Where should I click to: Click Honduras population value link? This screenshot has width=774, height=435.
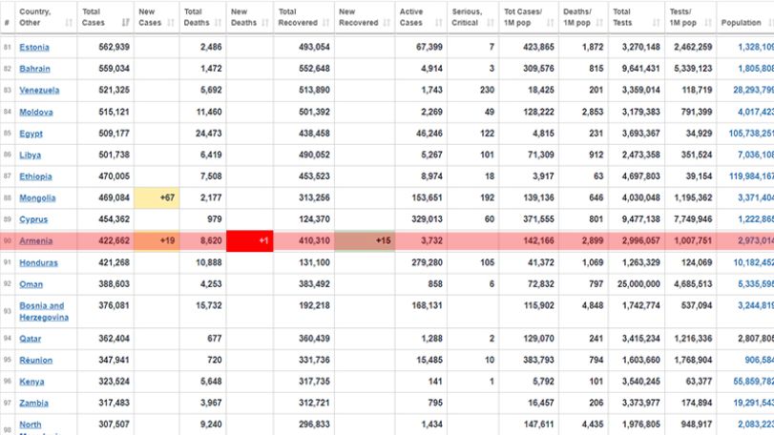click(x=753, y=263)
